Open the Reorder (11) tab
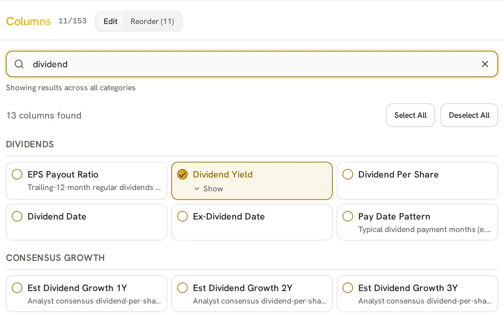This screenshot has width=504, height=315. [152, 21]
